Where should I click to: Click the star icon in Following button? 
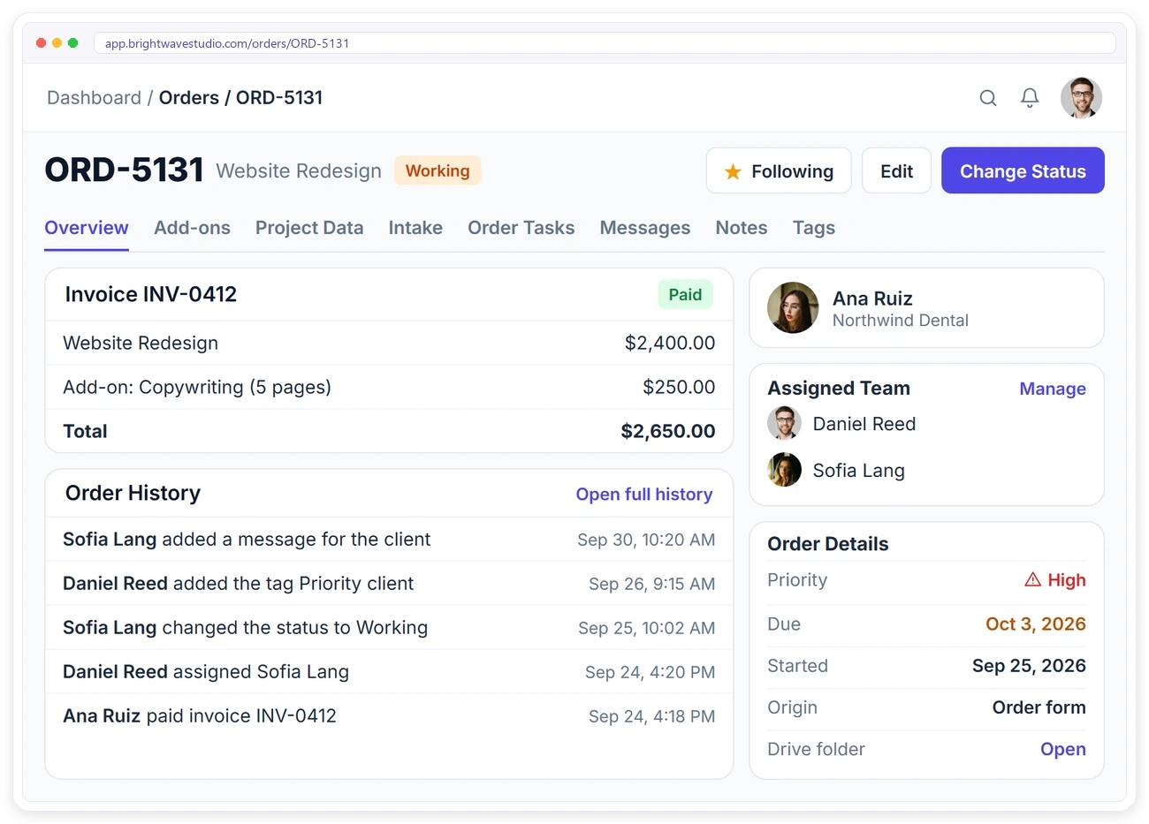[x=733, y=171]
